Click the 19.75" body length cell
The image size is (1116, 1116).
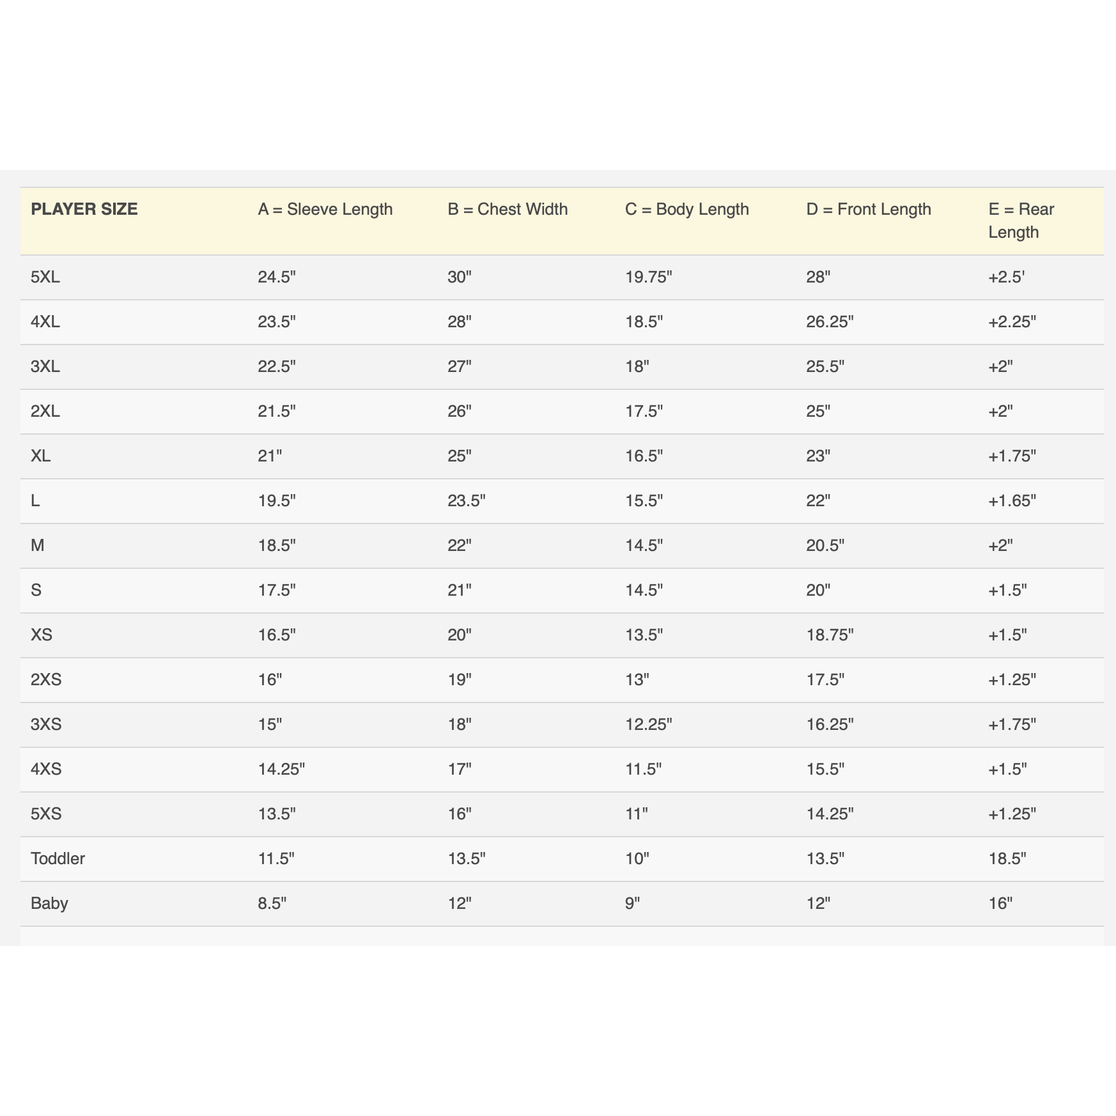click(648, 277)
